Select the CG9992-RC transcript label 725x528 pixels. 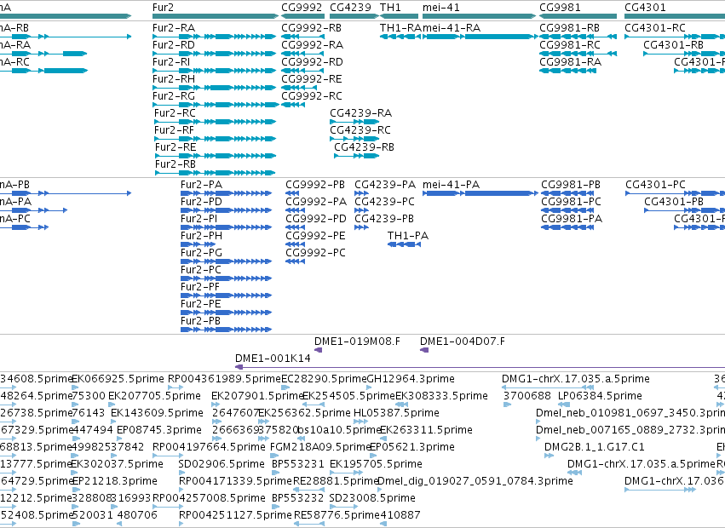click(312, 96)
